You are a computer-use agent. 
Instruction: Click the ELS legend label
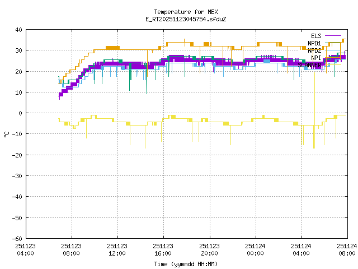[x=316, y=36]
